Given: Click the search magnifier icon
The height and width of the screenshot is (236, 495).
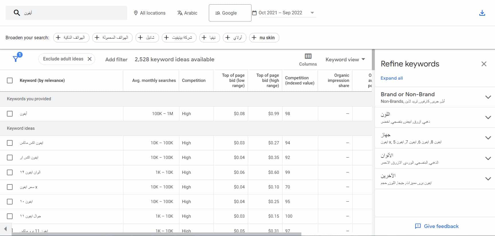Looking at the screenshot, I should pyautogui.click(x=17, y=13).
